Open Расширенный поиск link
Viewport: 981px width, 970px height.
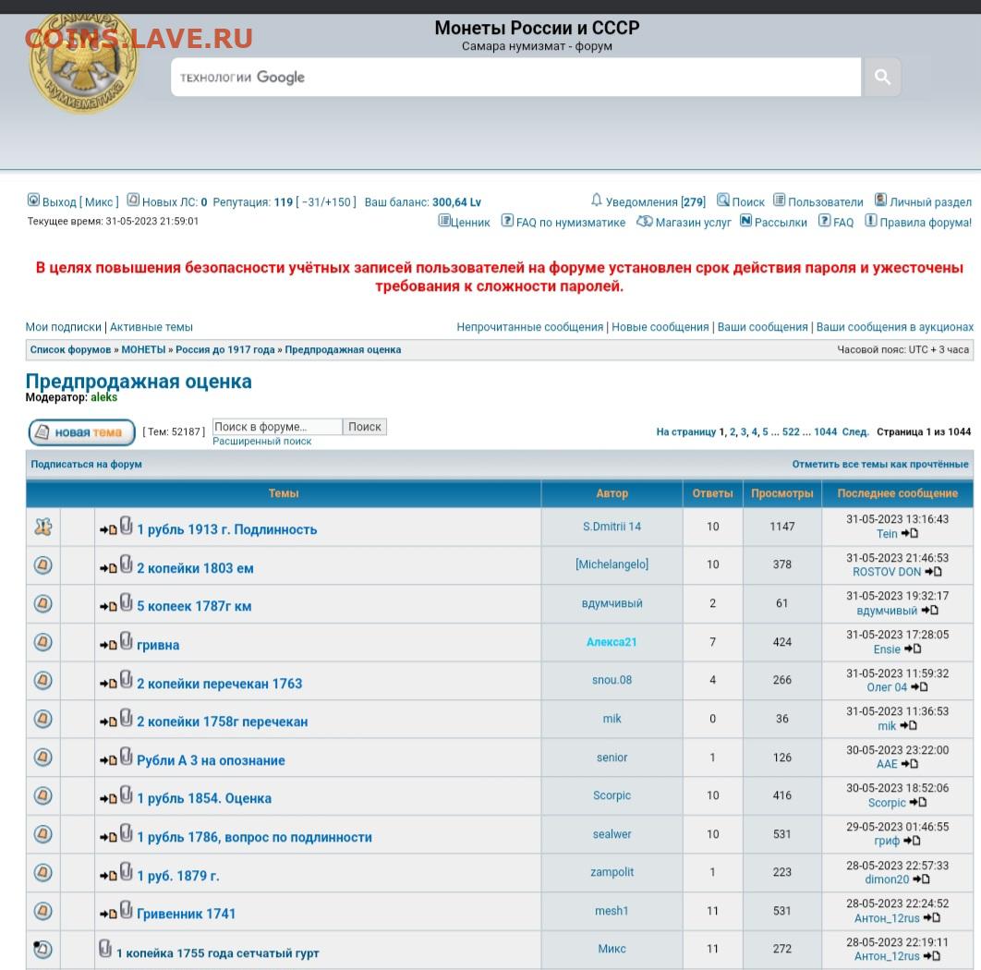coord(262,442)
